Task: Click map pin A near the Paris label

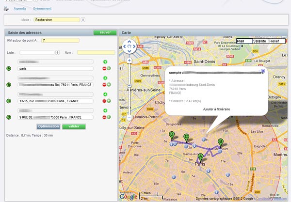Action: pos(200,158)
